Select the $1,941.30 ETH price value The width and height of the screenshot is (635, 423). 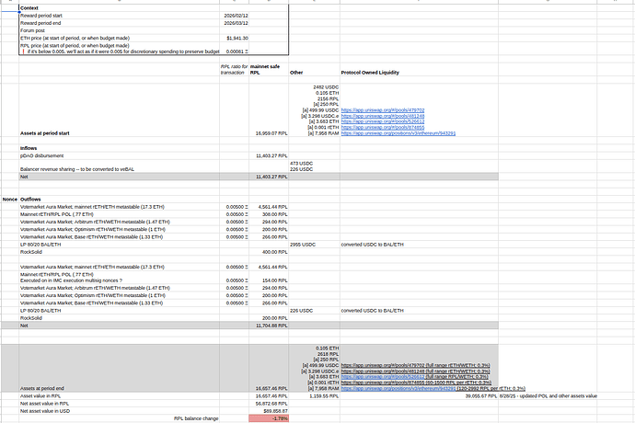(x=234, y=38)
